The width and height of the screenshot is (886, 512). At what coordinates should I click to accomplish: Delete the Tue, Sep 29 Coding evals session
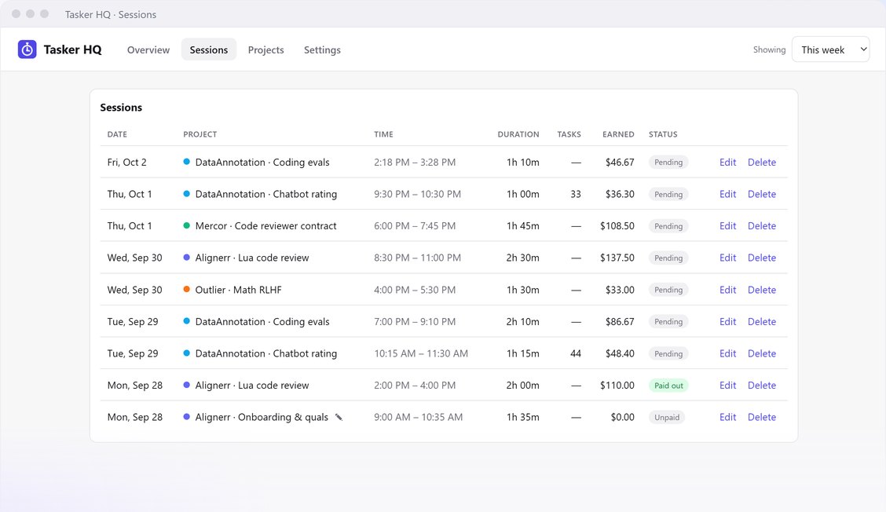[762, 321]
